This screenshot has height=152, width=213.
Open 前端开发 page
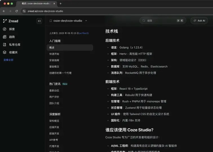(x=54, y=134)
